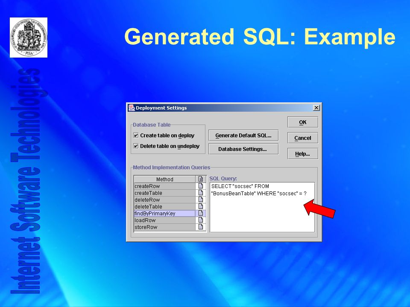Click the document icon beside storeRow

[201, 226]
